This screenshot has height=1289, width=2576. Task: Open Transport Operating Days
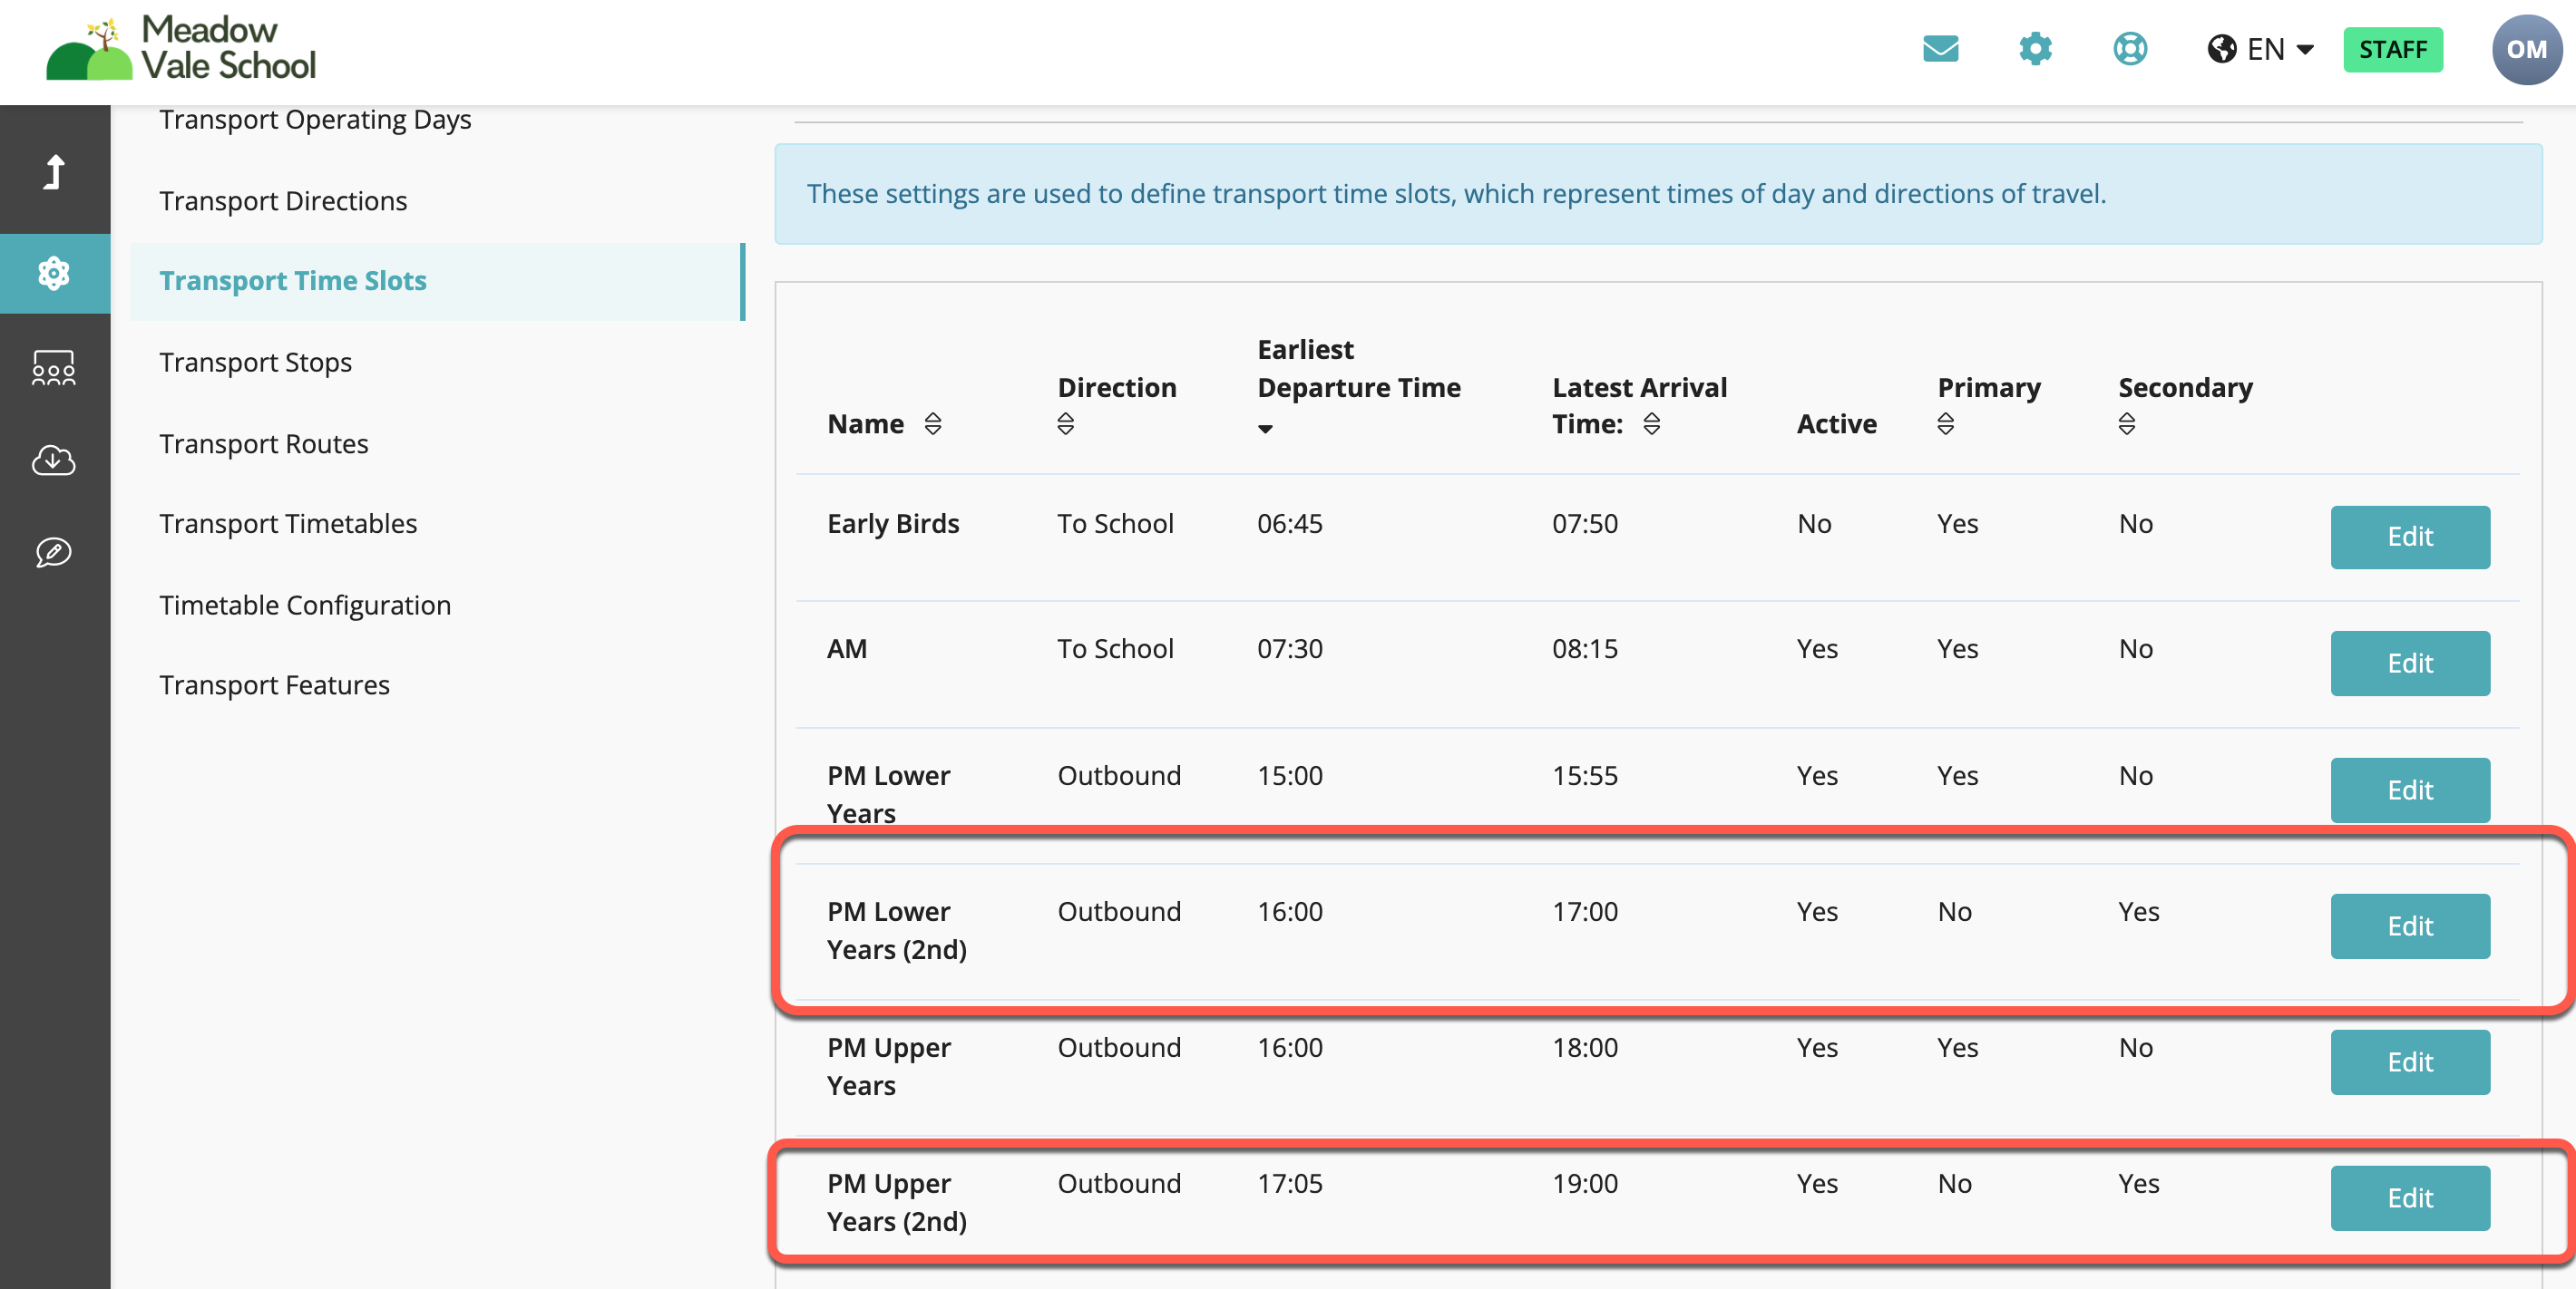(315, 119)
